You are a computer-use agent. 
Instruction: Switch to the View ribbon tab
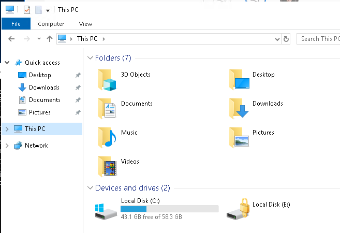pos(85,24)
